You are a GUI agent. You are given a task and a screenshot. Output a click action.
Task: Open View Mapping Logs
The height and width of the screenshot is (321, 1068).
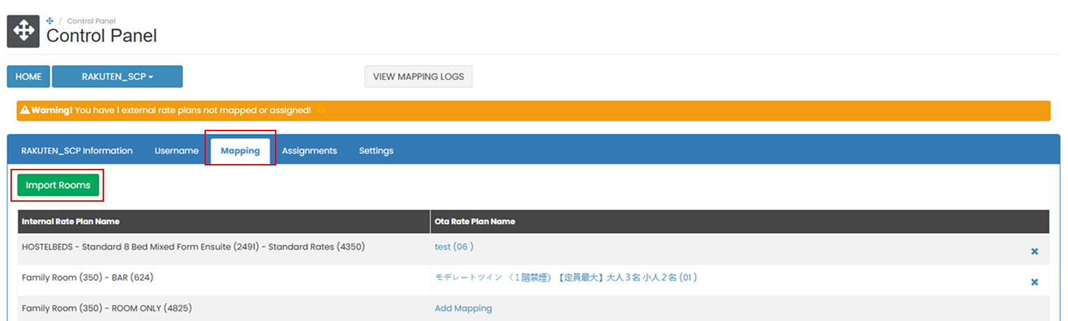coord(418,77)
